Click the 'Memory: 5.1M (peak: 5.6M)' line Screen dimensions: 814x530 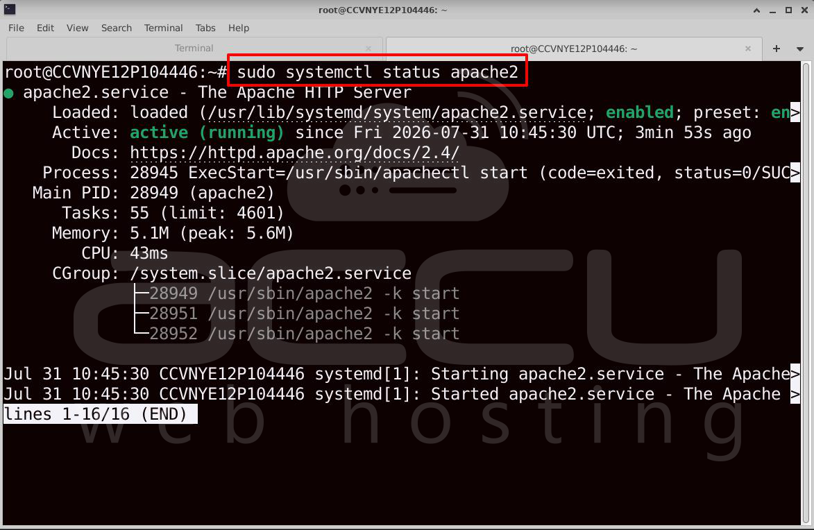(x=173, y=234)
